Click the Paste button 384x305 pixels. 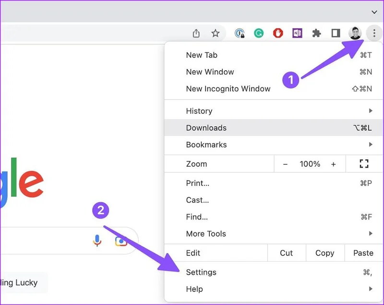pos(363,253)
